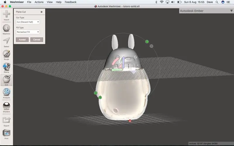Click the green L handle on the circle

(x=147, y=41)
